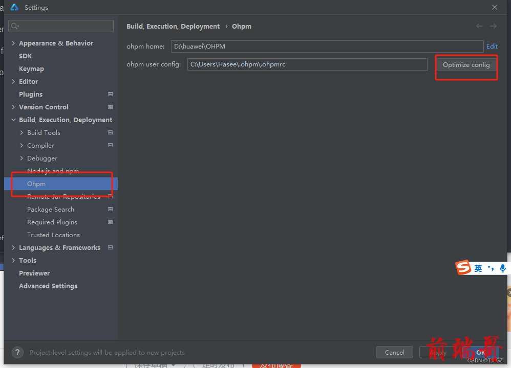The width and height of the screenshot is (511, 368).
Task: Open Required Plugins settings
Action: coord(52,222)
